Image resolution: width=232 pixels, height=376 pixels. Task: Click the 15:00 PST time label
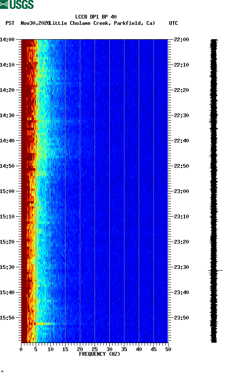7,191
